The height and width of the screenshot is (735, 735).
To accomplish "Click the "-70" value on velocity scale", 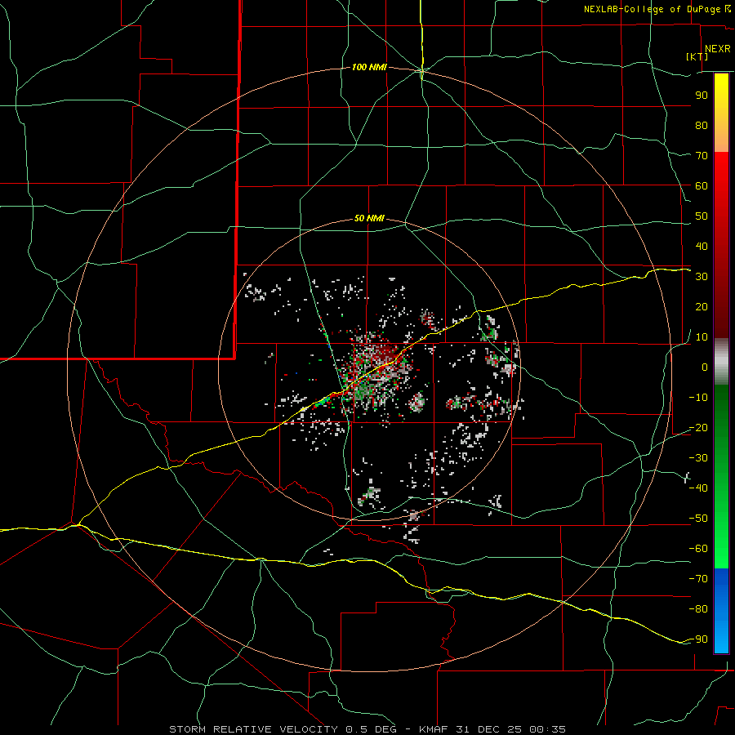I will point(698,579).
